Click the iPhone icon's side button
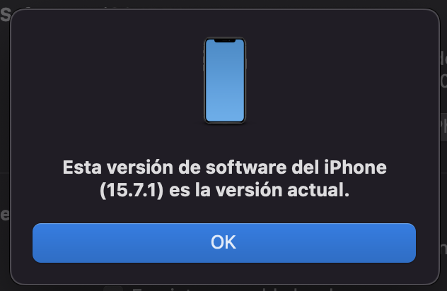This screenshot has width=447, height=291. [x=246, y=64]
